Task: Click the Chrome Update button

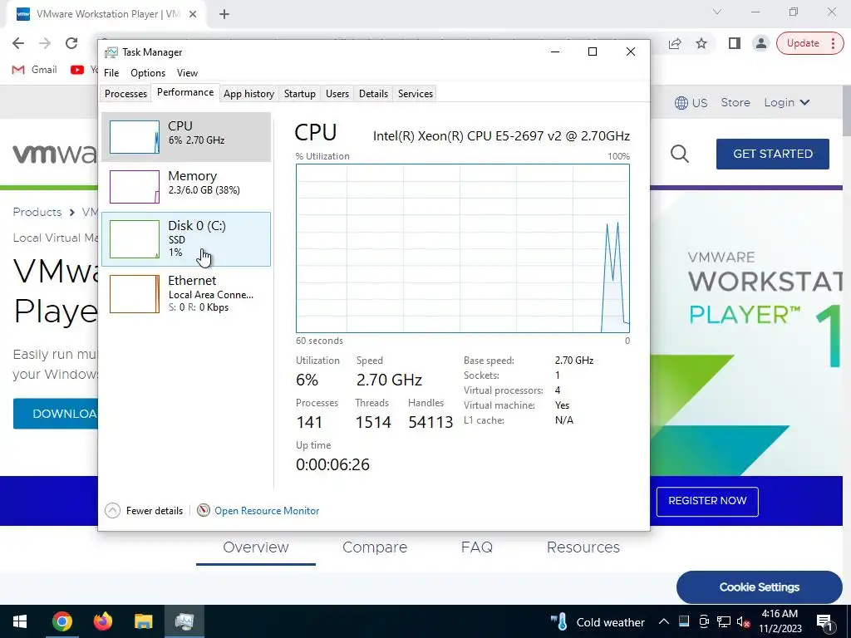Action: [x=803, y=43]
